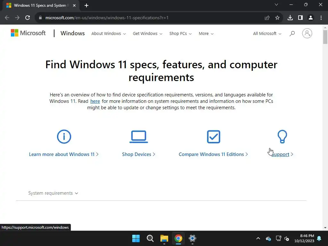Click the Microsoft logo
Screen dimensions: 328x246
click(x=28, y=33)
